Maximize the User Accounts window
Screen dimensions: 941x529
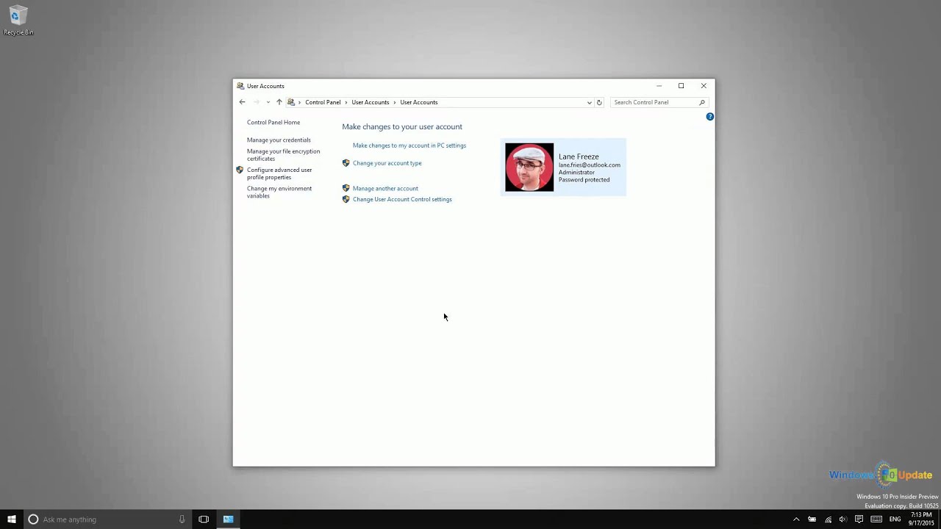[681, 86]
